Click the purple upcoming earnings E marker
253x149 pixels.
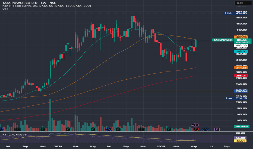point(217,129)
